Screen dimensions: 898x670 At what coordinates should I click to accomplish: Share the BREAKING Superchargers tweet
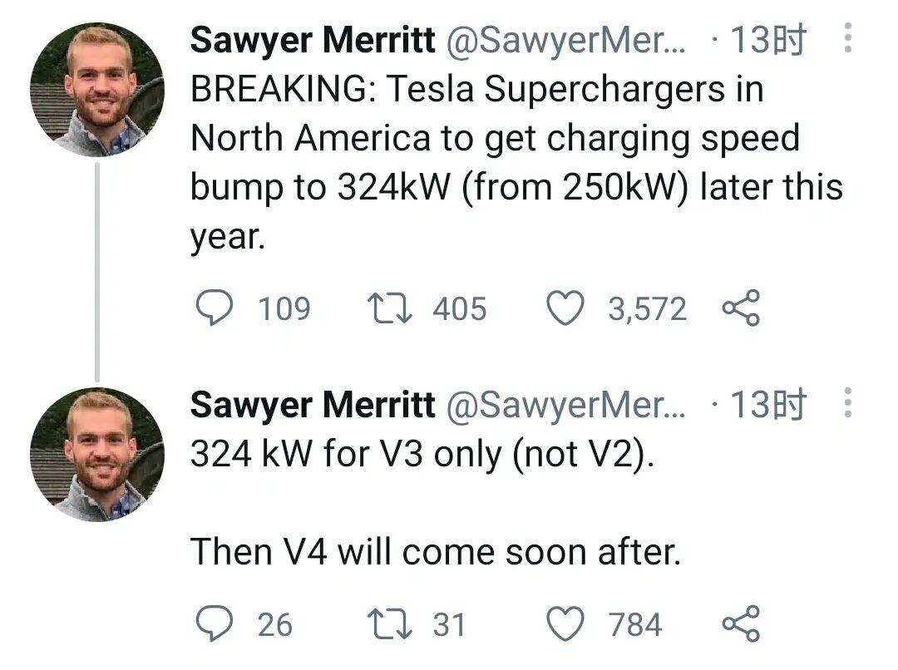tap(740, 309)
